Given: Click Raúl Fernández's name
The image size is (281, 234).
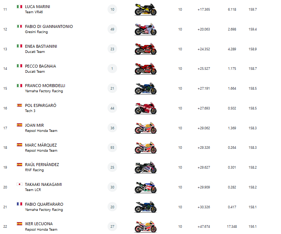Looking at the screenshot, I should 42,165.
